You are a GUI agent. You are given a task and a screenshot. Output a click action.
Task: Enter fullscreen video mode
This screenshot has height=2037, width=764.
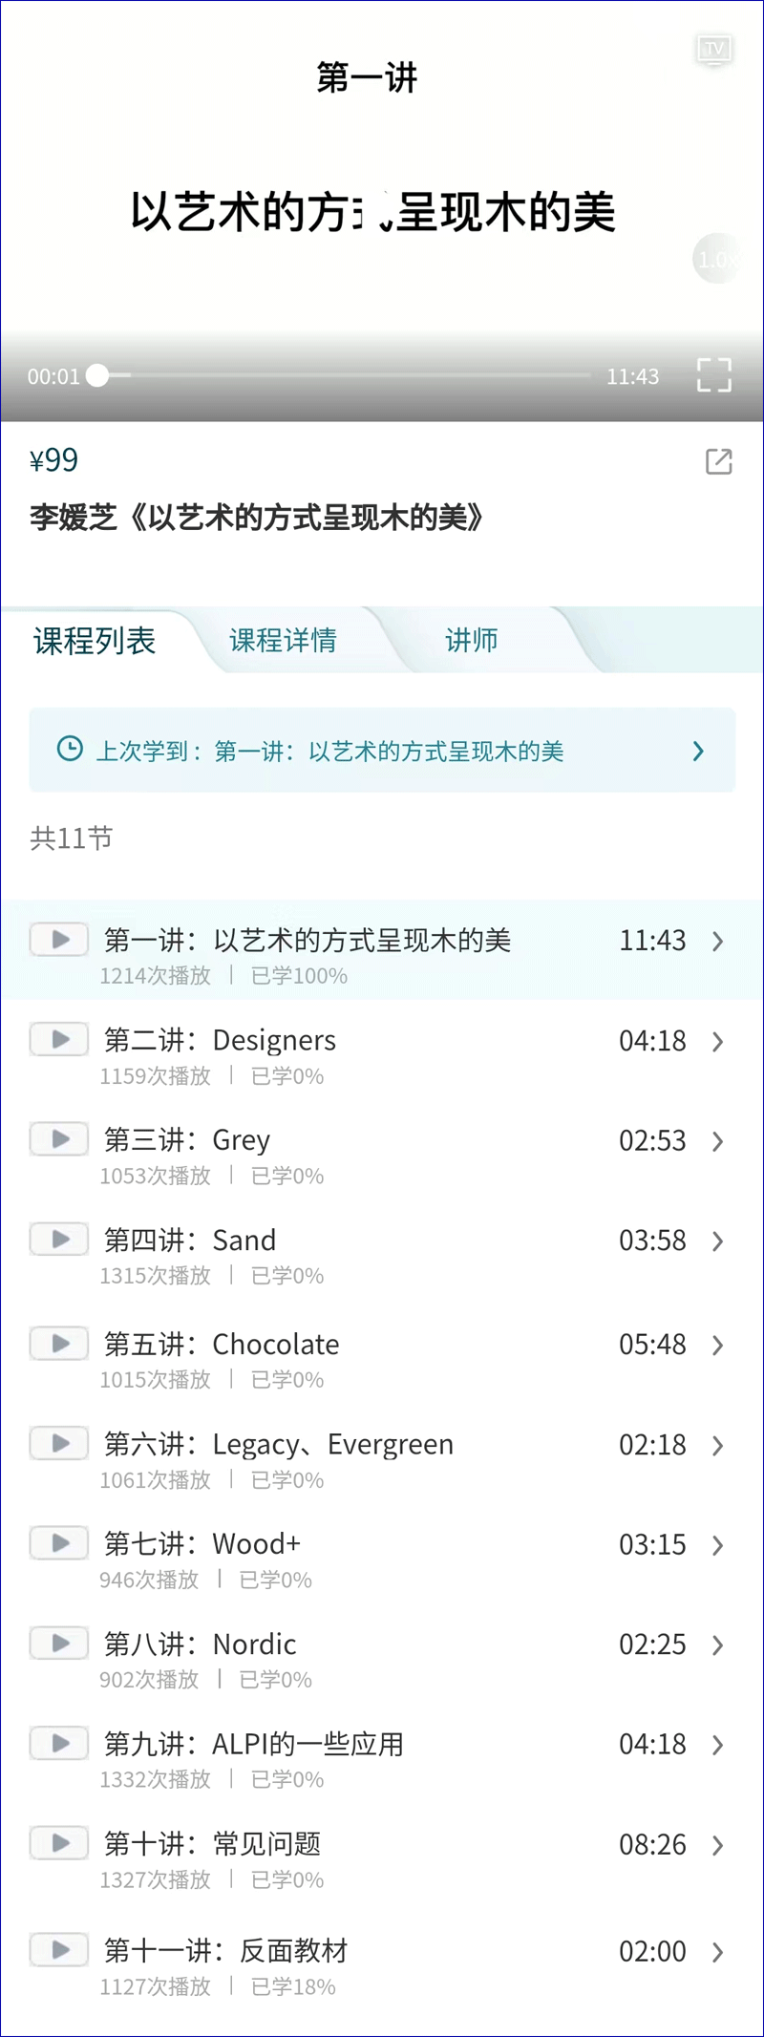[714, 375]
